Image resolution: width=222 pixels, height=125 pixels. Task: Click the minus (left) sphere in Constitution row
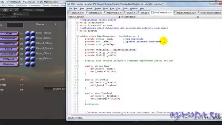click(x=28, y=39)
